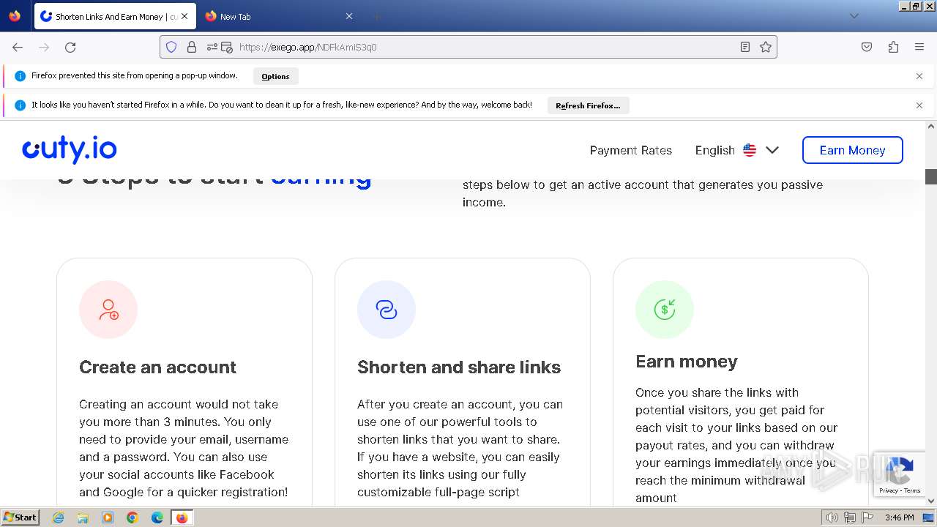Open Microsoft Edge from taskbar
This screenshot has height=527, width=937.
point(157,517)
